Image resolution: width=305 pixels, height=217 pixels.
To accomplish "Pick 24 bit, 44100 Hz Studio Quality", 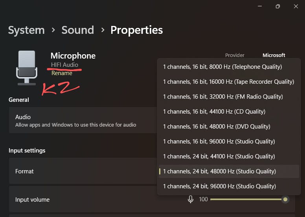I will [x=219, y=156].
